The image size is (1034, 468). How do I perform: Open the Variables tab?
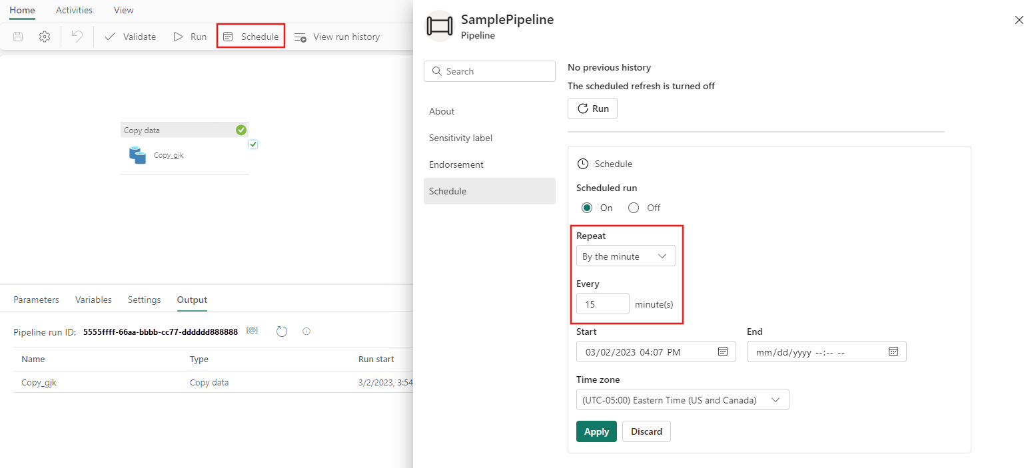tap(93, 300)
